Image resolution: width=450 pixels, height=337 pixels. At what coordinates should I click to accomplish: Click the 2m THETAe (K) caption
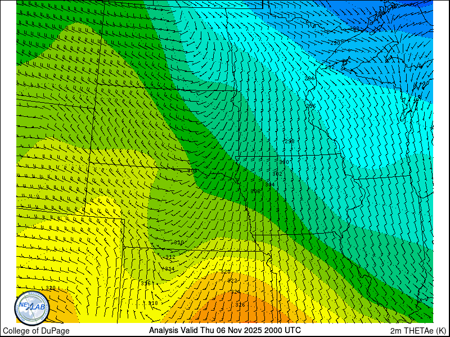(x=418, y=330)
